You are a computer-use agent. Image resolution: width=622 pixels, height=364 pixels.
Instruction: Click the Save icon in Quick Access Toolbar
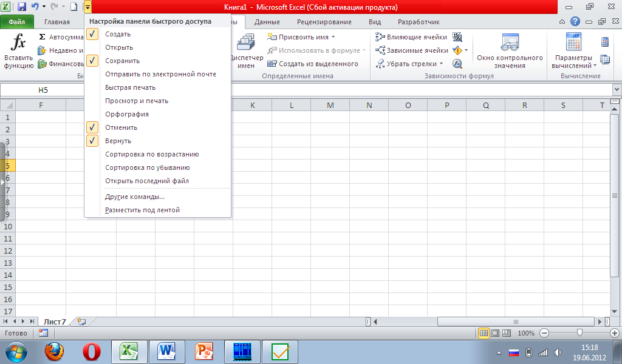[x=22, y=7]
